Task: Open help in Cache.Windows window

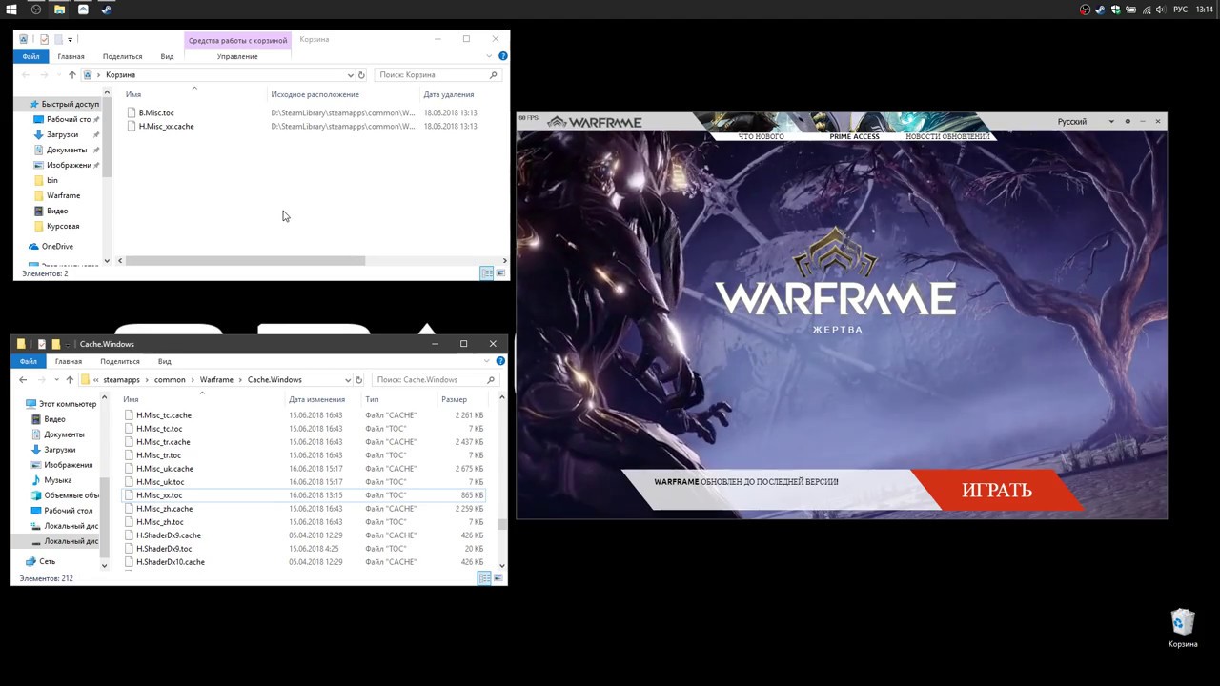Action: pyautogui.click(x=500, y=361)
